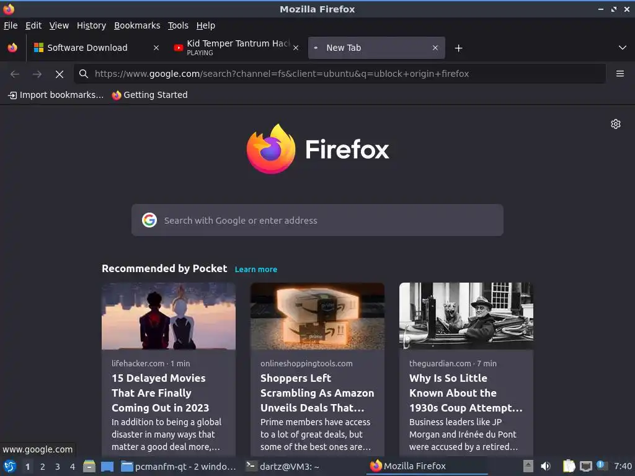
Task: Open the Spider-Verse movie thumbnail
Action: (169, 316)
